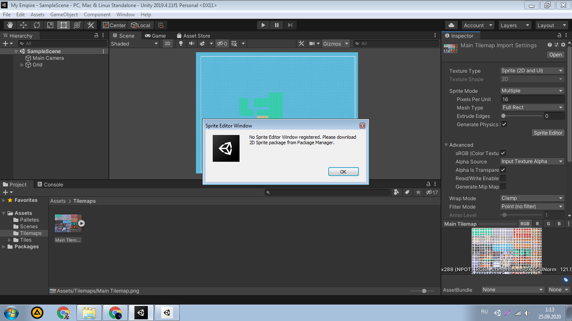Select the Hand tool

(10, 25)
